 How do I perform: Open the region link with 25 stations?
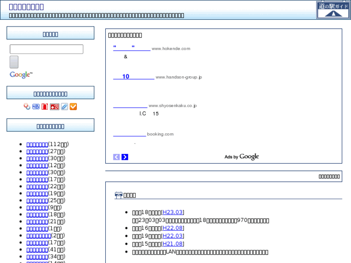pos(37,201)
